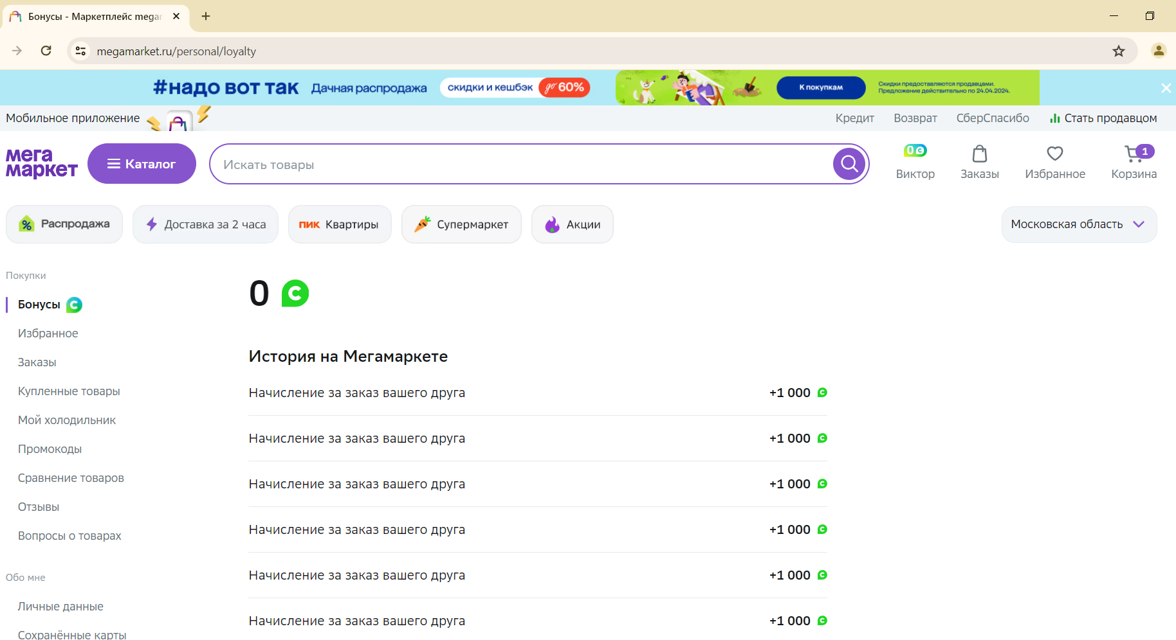Open ПИК Квартиры section

340,224
